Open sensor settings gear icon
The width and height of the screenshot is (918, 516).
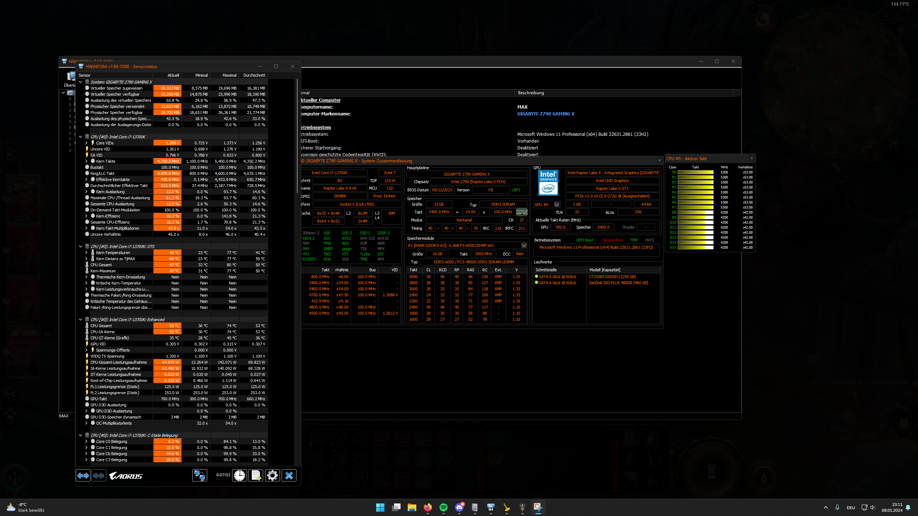[273, 476]
